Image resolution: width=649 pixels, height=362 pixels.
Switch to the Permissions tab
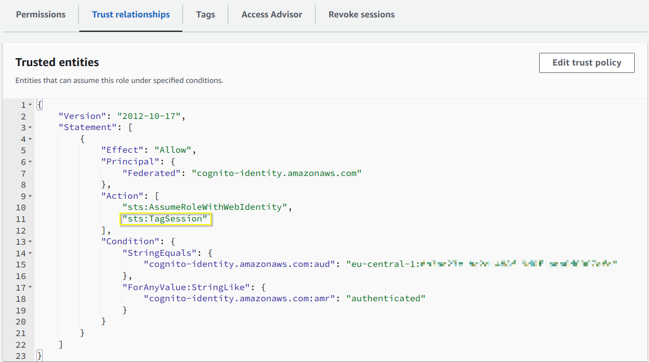[x=41, y=14]
